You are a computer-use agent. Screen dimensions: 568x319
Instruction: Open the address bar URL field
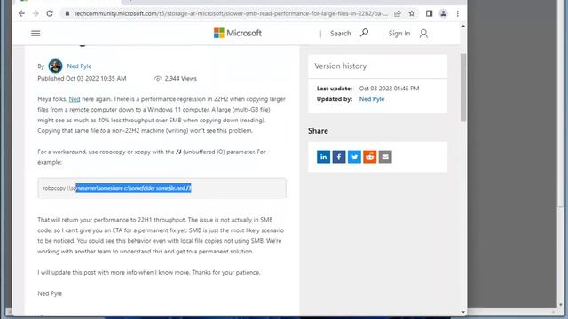pos(231,14)
